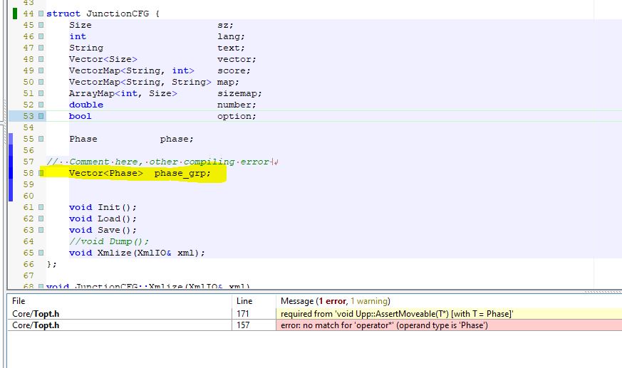Click the 'struct JunctionCFG' declaration line
Image resolution: width=622 pixels, height=368 pixels.
(103, 14)
